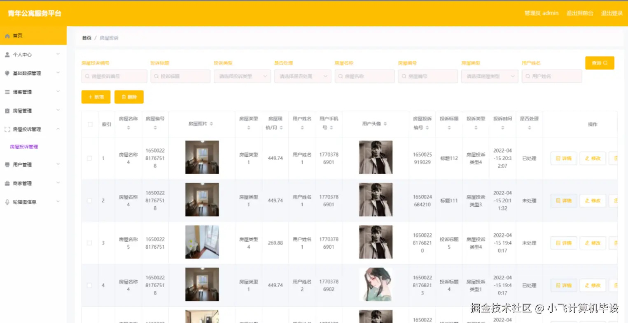Click the frame icon beside 房屋投诉管理 parent menu
Image resolution: width=628 pixels, height=323 pixels.
(x=7, y=129)
